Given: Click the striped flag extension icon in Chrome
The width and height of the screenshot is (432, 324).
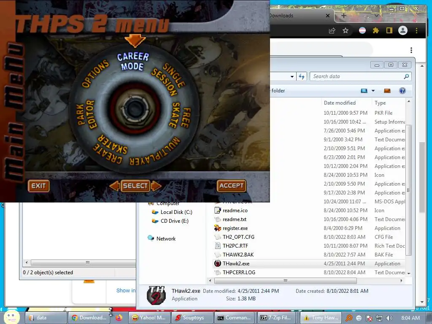Looking at the screenshot, I should coord(362,30).
